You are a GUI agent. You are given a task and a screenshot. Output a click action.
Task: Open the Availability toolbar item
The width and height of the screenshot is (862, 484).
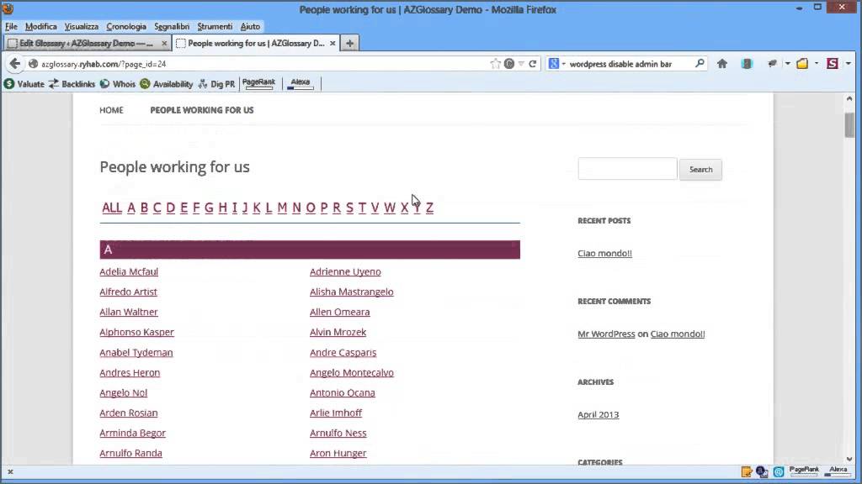pyautogui.click(x=167, y=84)
